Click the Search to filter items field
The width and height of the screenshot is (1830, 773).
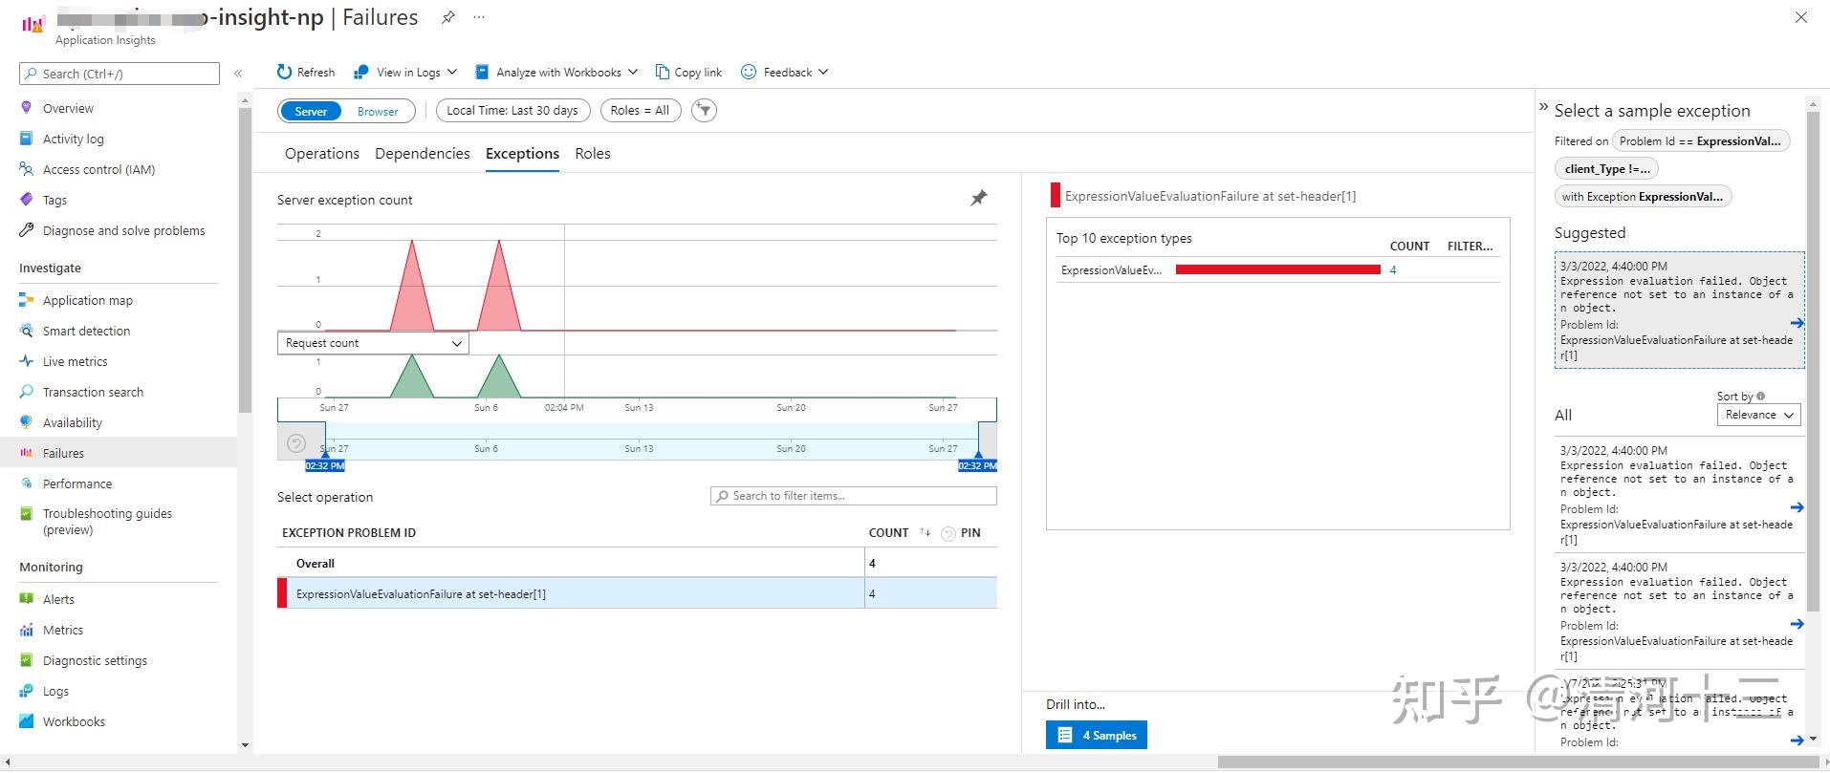coord(854,496)
